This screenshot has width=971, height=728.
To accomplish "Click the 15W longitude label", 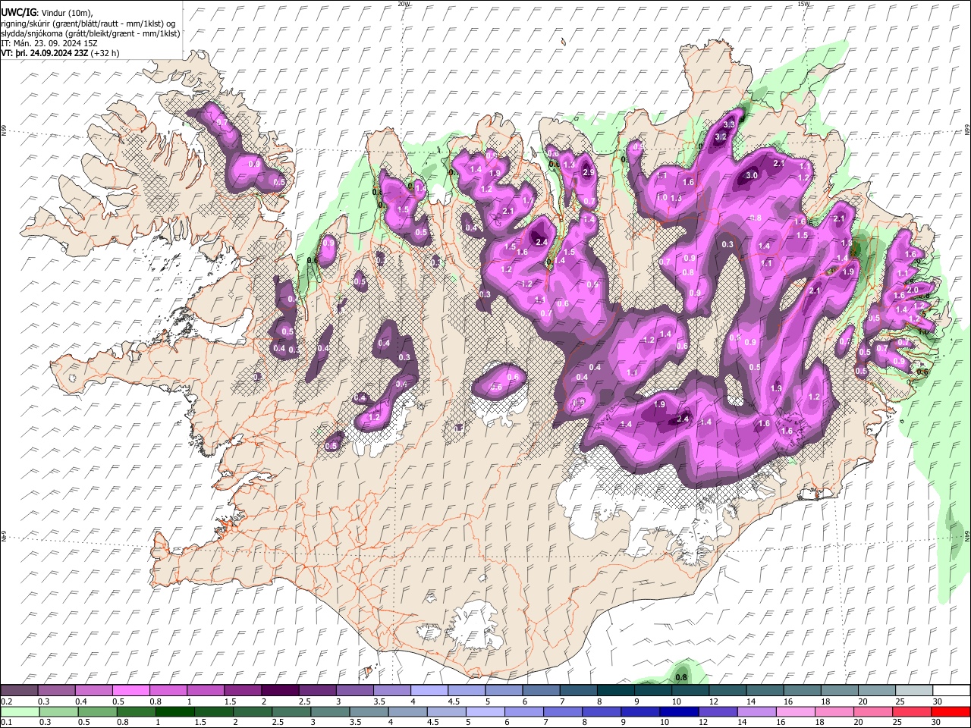I will (x=803, y=4).
